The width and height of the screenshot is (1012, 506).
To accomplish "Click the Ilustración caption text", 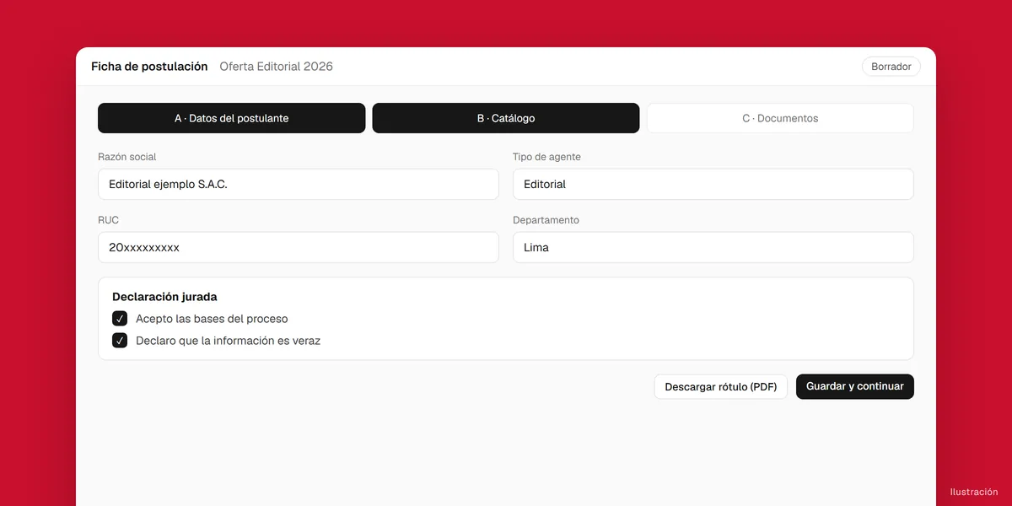I will (x=974, y=492).
